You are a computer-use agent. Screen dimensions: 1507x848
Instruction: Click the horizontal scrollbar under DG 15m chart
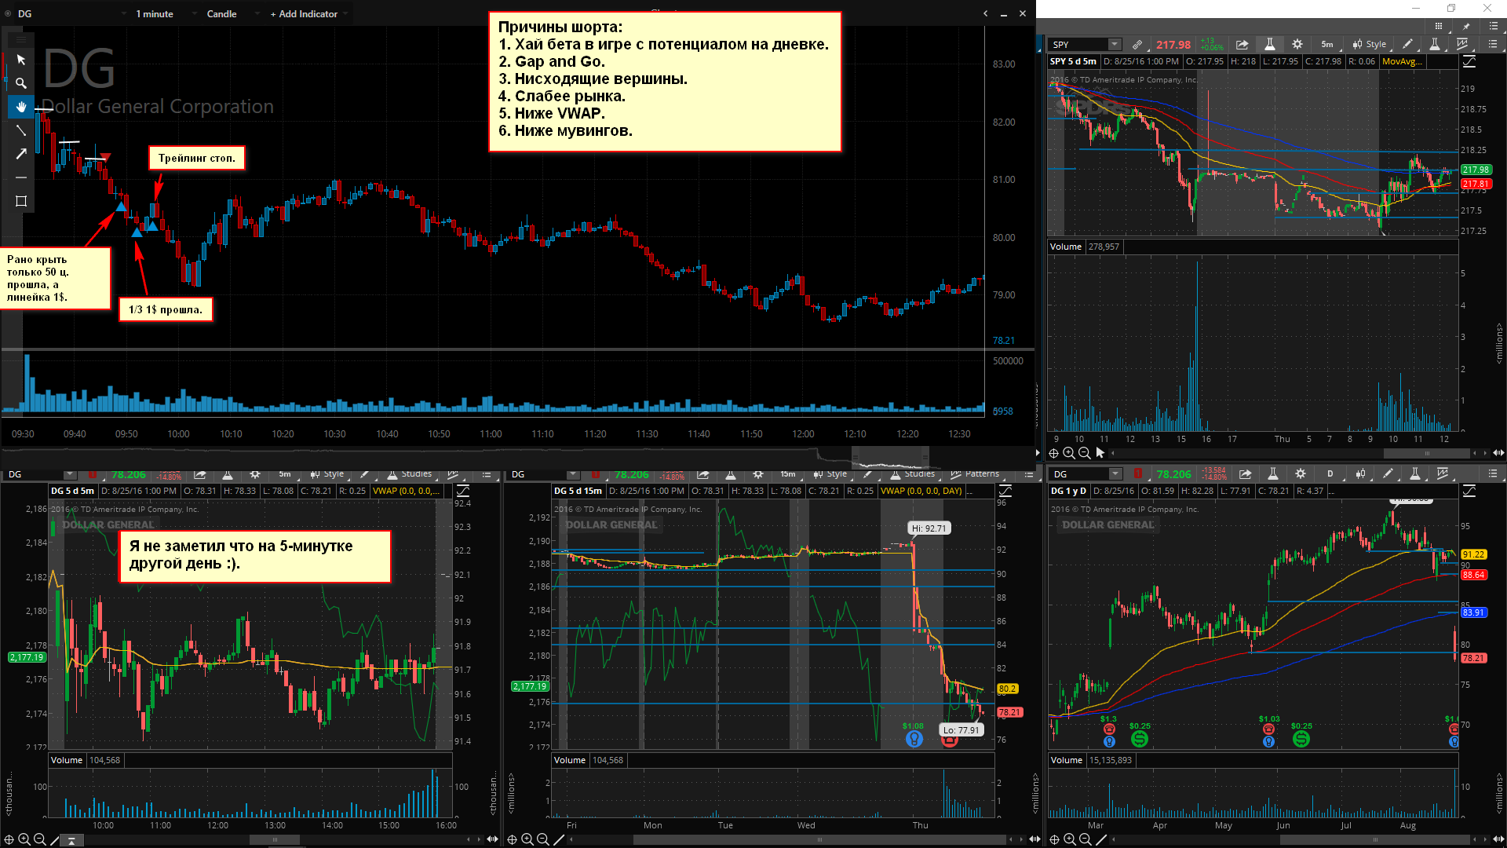[x=819, y=839]
